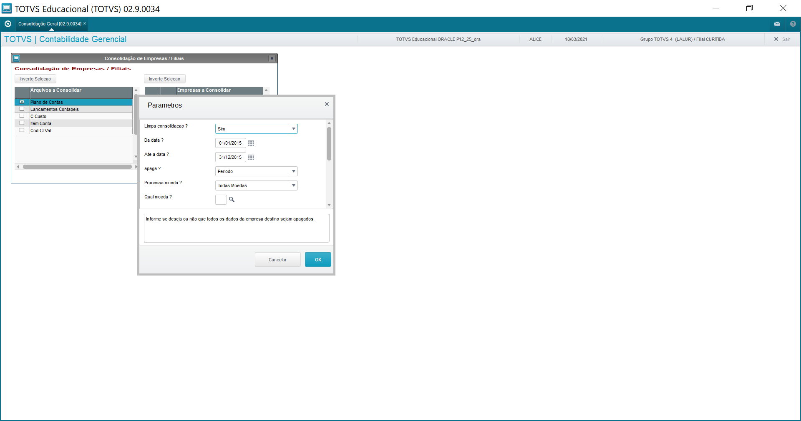Click the Consolidação window title icon
This screenshot has height=421, width=801.
(16, 58)
